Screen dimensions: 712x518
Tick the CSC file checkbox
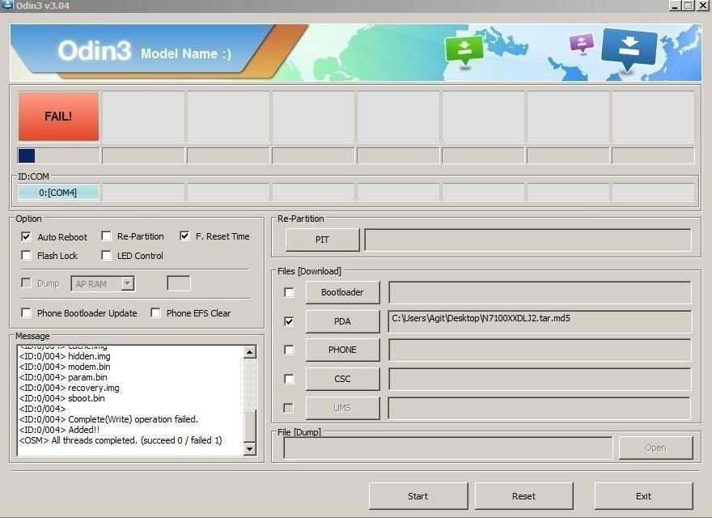tap(289, 379)
